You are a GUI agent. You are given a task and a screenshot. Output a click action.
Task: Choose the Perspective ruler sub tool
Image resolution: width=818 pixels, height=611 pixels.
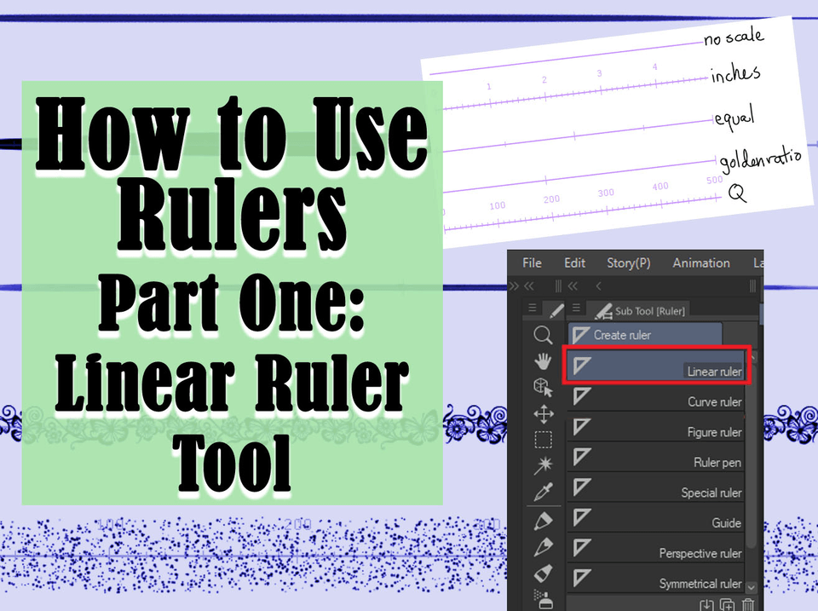[x=656, y=549]
